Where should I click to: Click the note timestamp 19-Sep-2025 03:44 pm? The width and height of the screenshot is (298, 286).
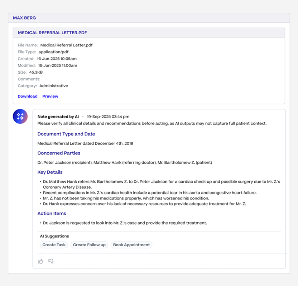[x=108, y=117]
